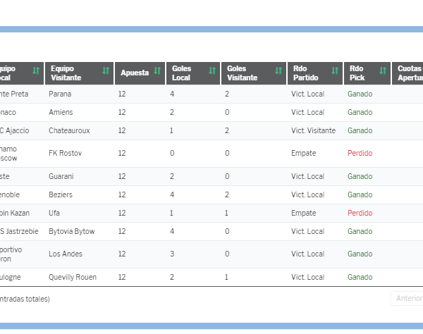Screen dimensions: 423x334
Task: Click the Rdo Partido header label
Action: (x=306, y=73)
